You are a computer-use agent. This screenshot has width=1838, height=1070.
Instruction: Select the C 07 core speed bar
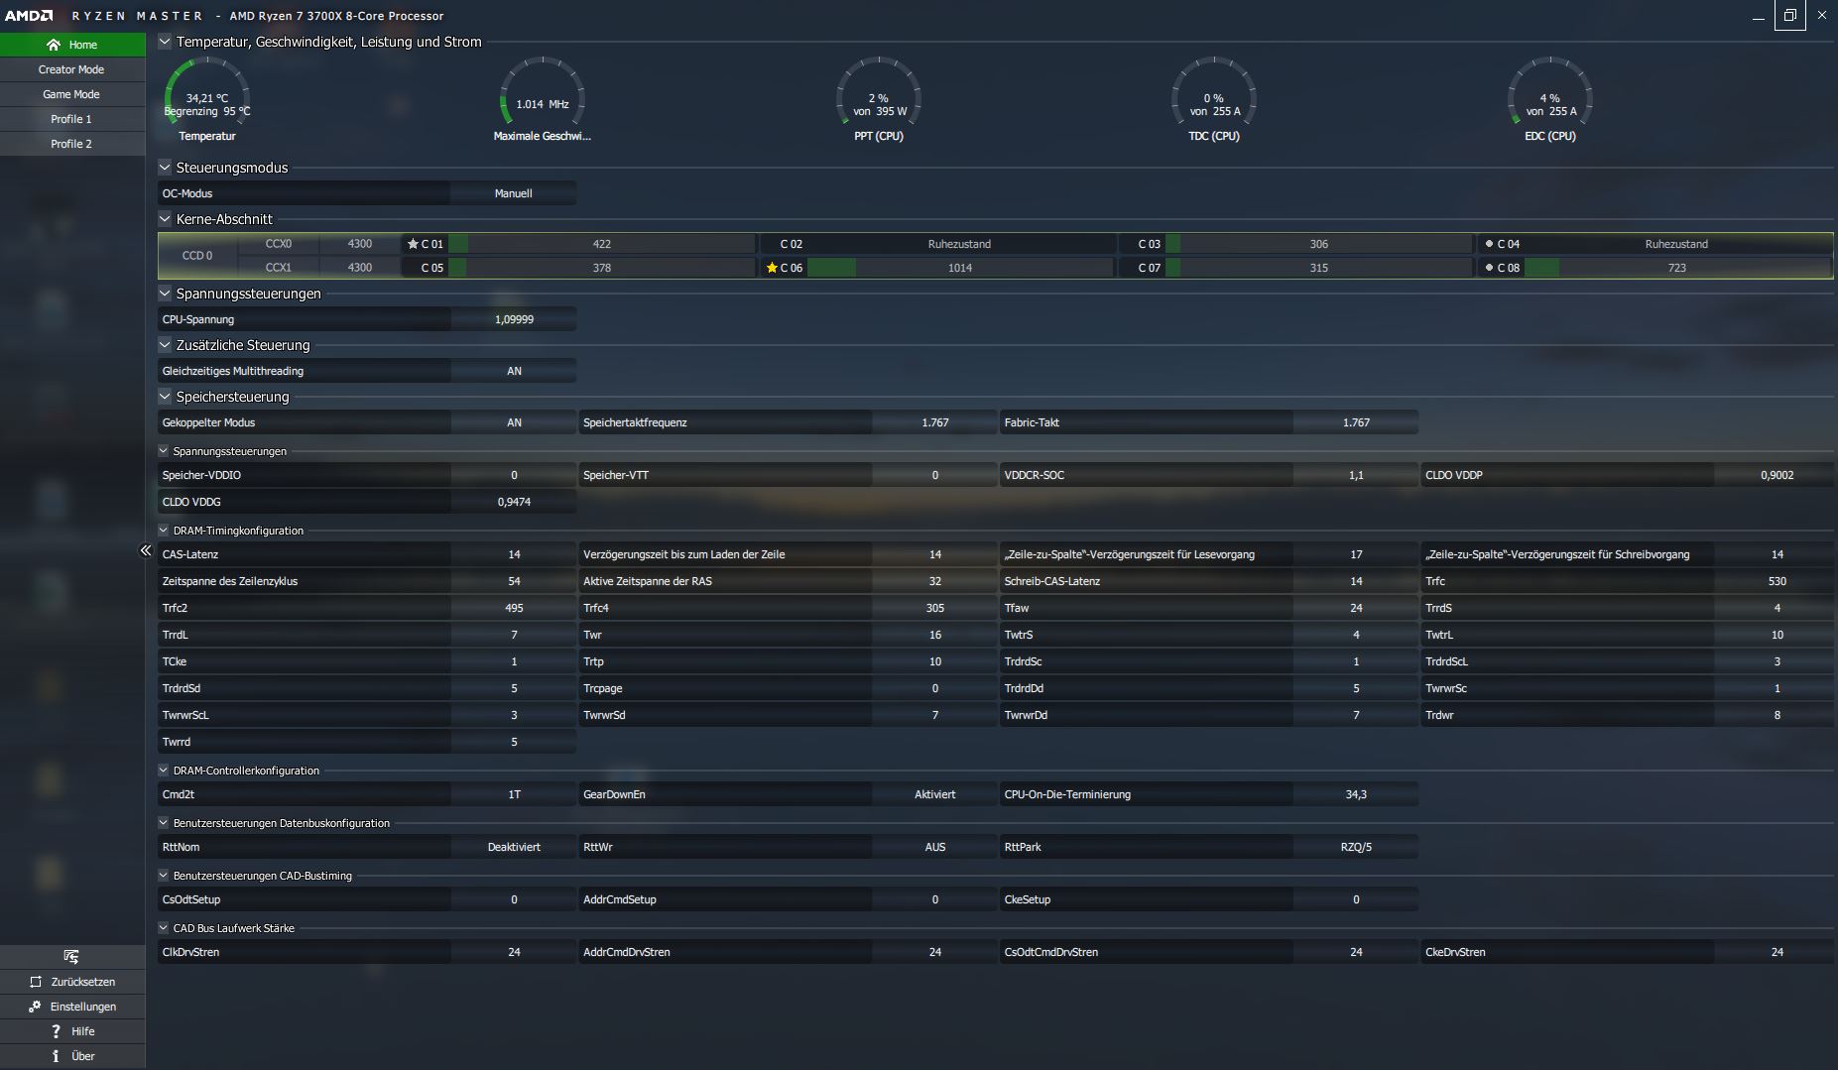point(1319,268)
